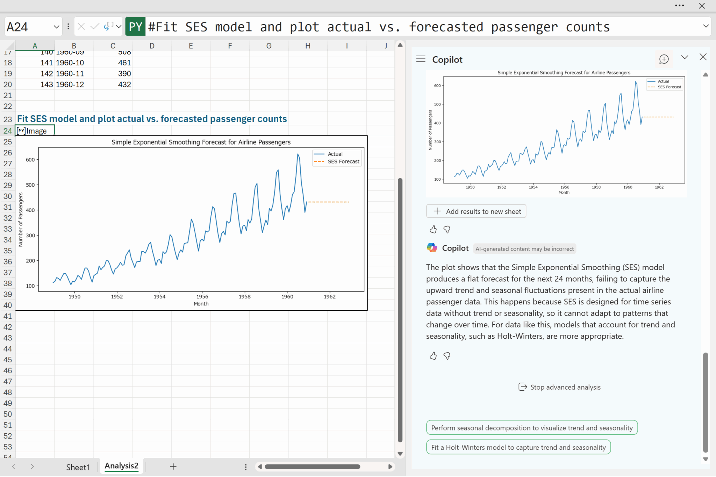
Task: Stop advanced analysis
Action: coord(559,387)
